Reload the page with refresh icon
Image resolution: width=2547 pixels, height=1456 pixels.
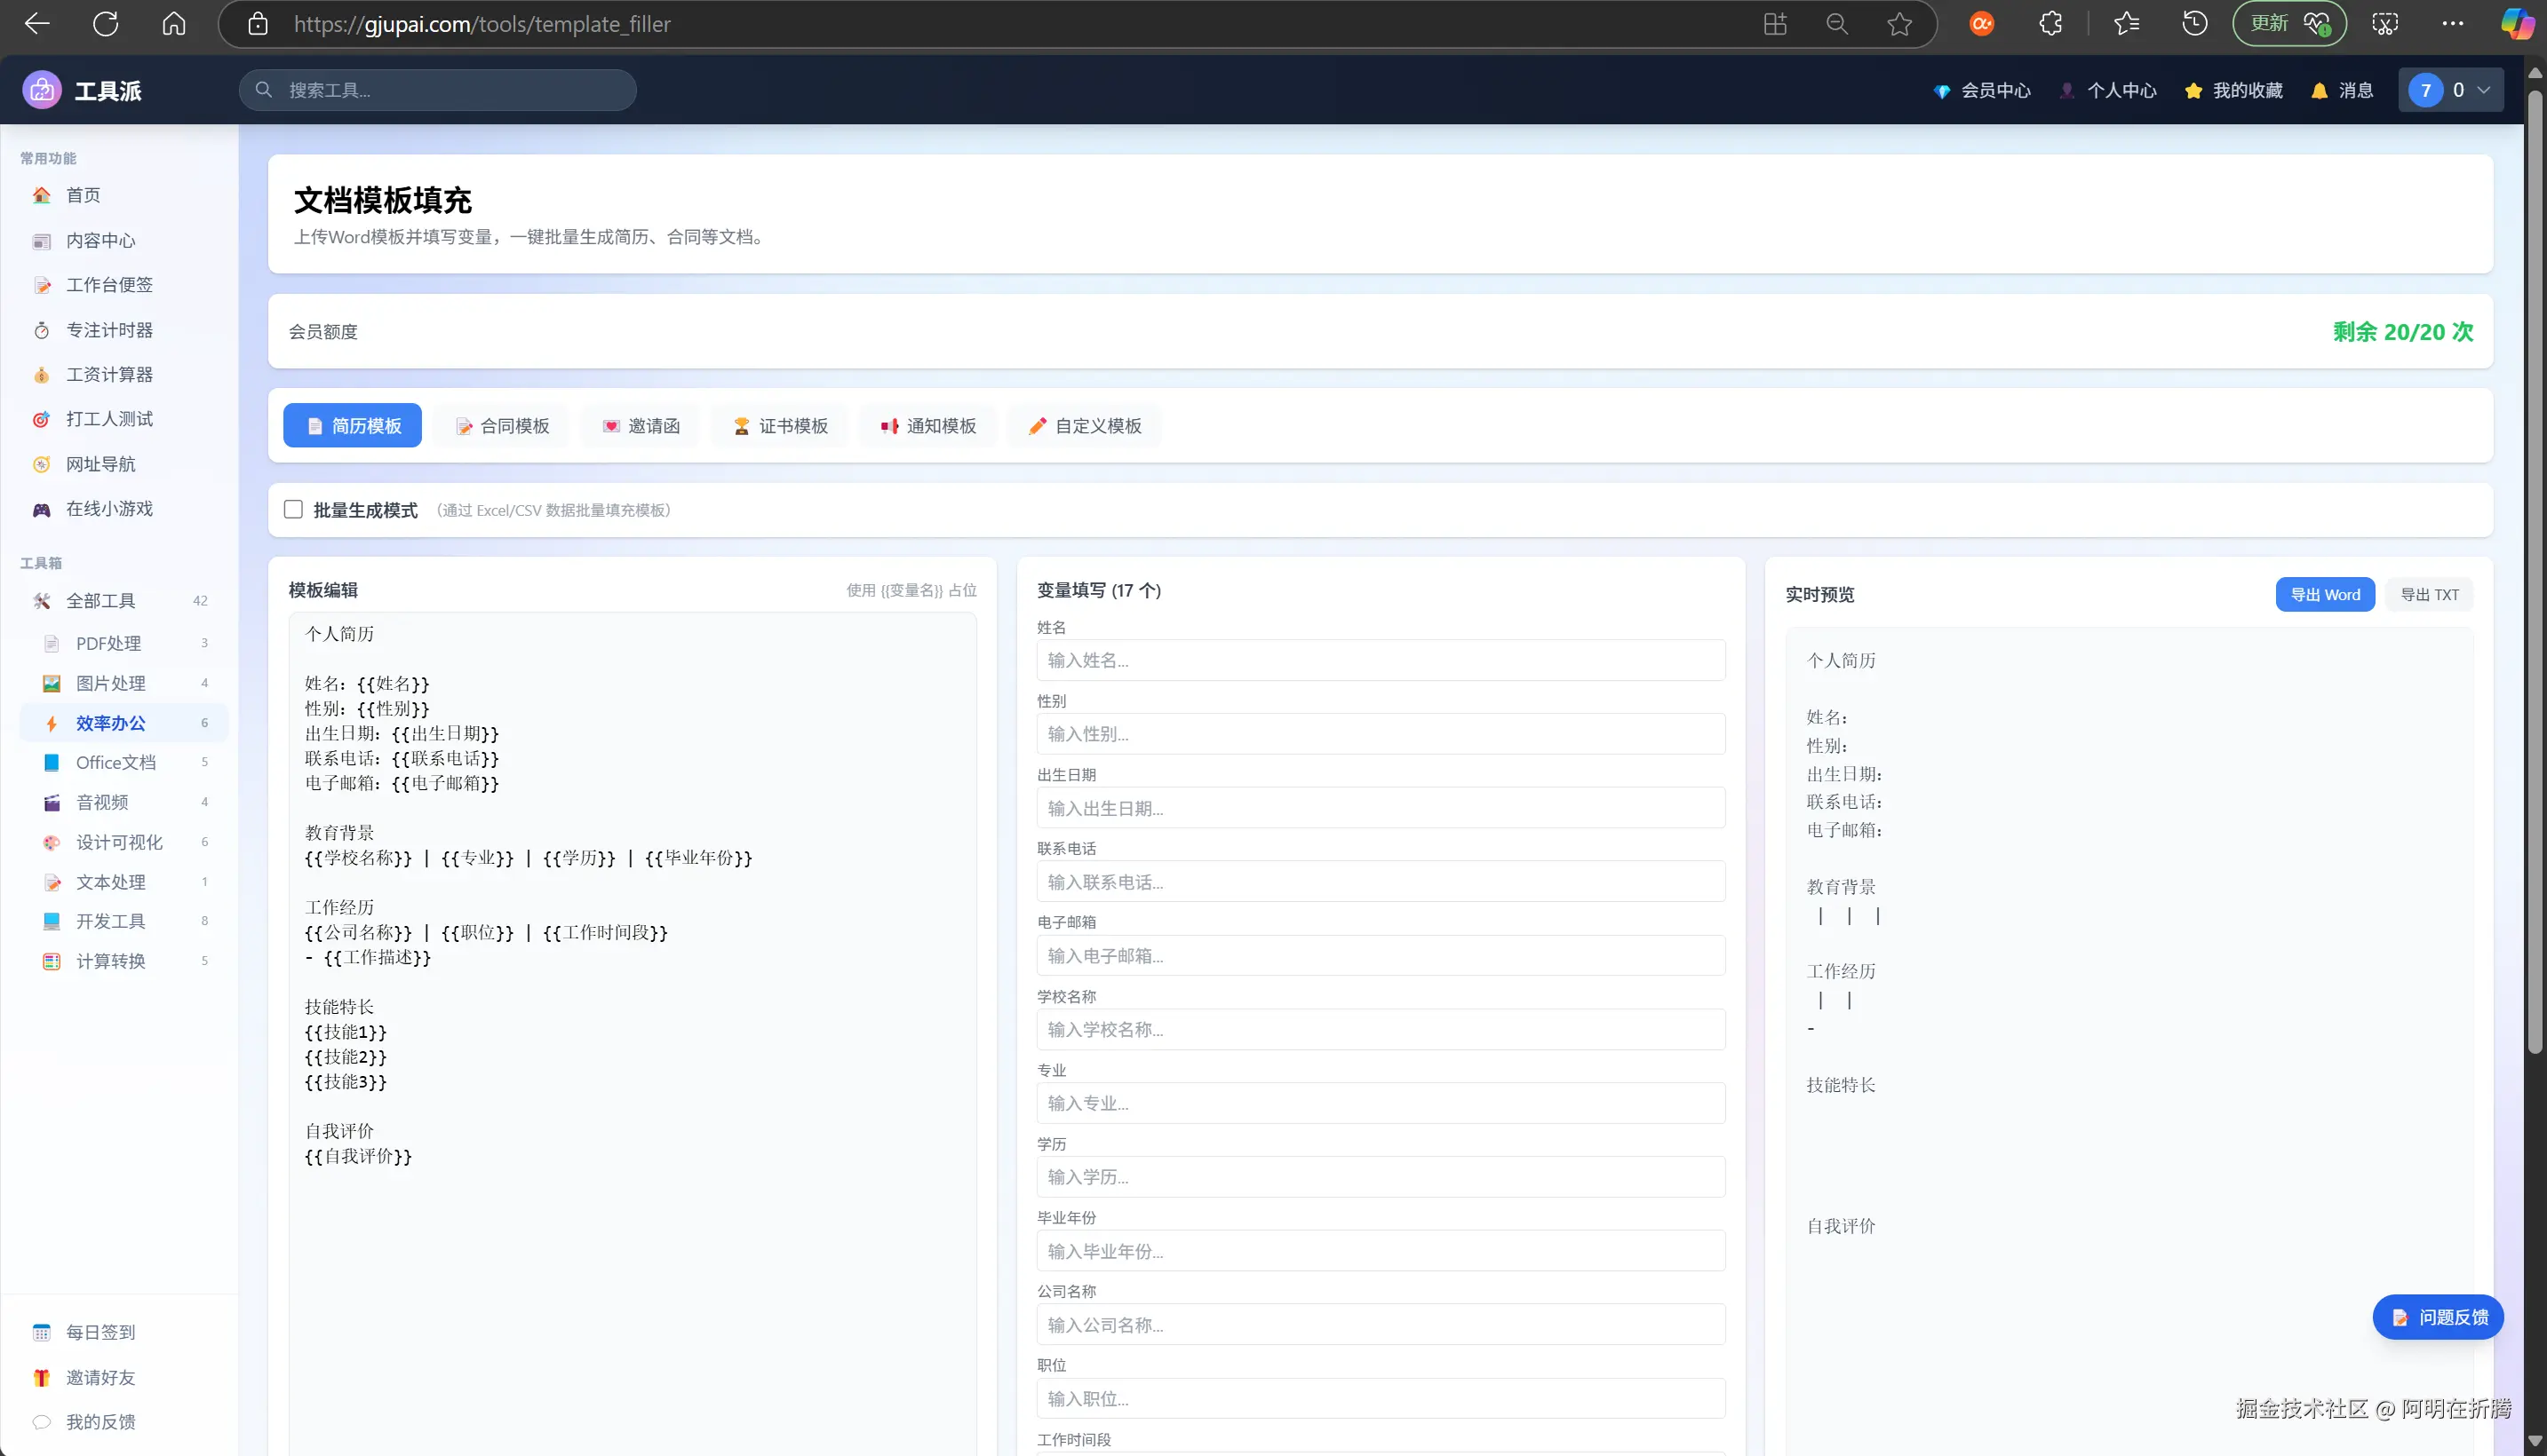tap(106, 24)
